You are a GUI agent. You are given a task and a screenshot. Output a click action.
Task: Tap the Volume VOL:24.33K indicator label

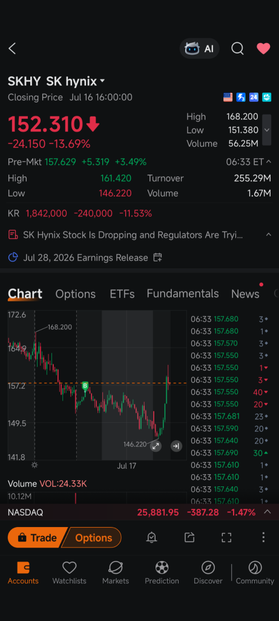(47, 483)
